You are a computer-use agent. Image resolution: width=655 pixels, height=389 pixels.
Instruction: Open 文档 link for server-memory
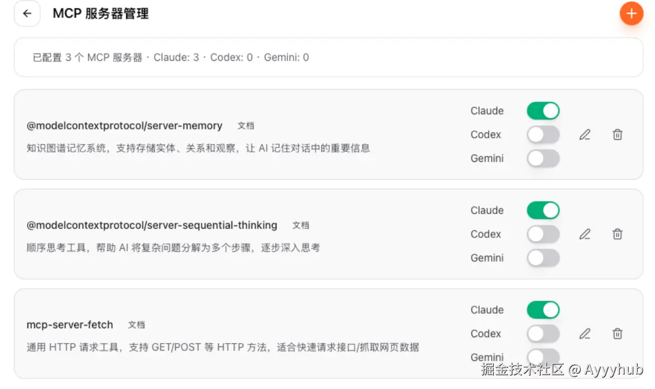coord(245,126)
